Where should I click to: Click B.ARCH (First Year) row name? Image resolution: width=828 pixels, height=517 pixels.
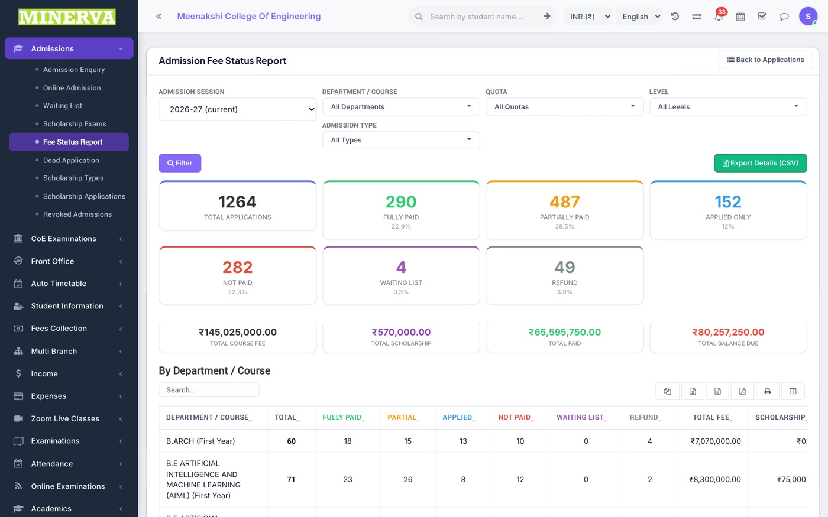click(200, 441)
